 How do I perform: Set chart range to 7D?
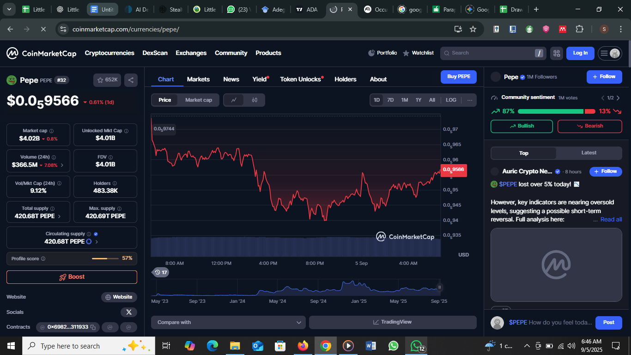(x=390, y=100)
